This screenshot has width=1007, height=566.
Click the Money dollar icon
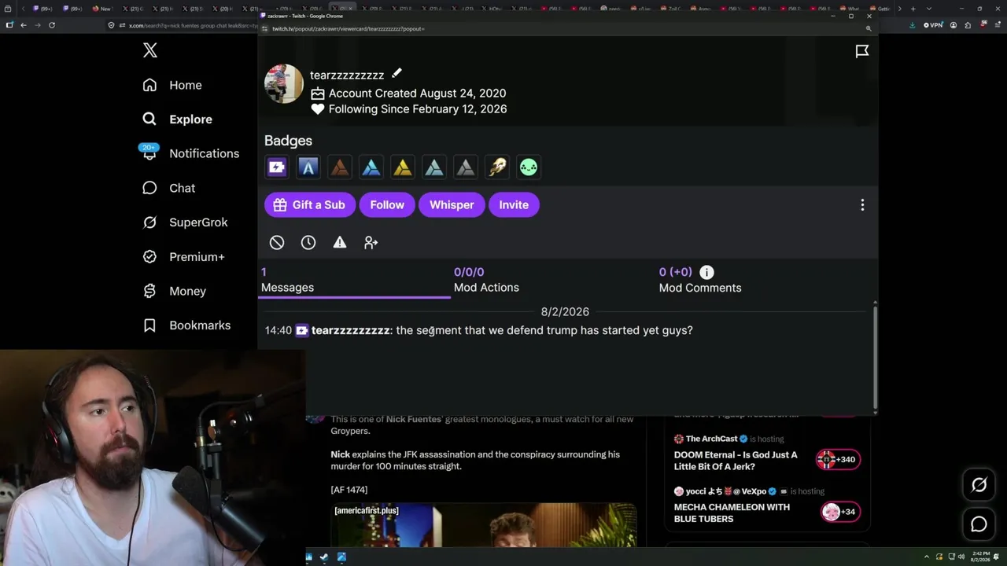[x=149, y=291]
